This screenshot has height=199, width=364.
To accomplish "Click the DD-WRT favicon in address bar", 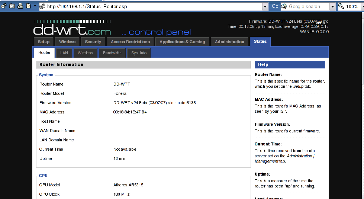I will click(x=42, y=6).
